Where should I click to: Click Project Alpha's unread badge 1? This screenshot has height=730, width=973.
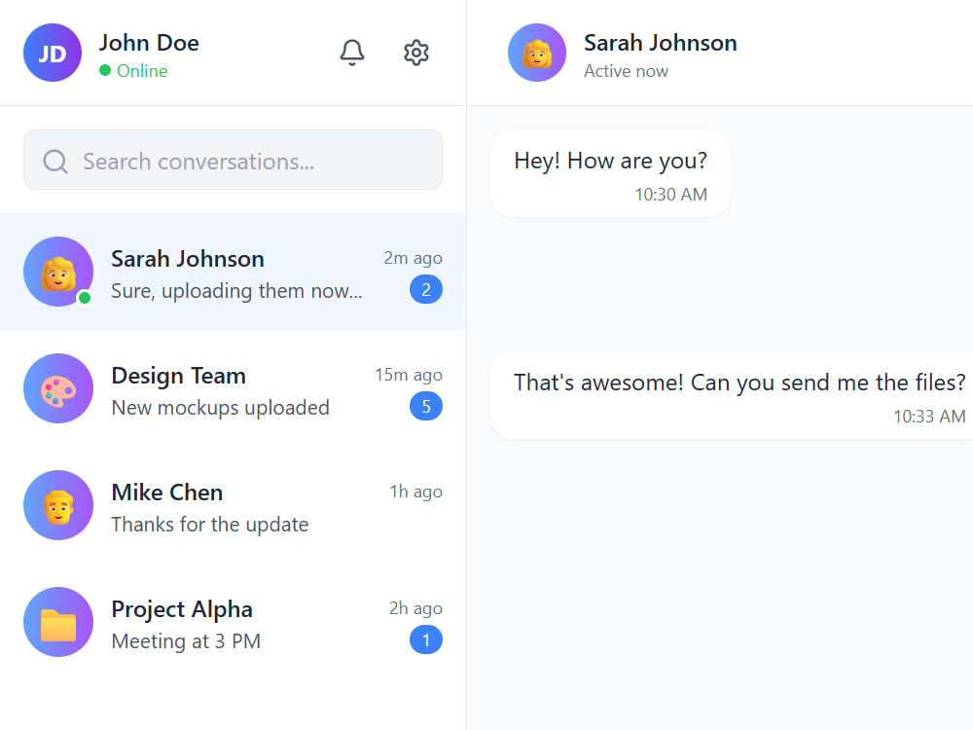click(426, 640)
